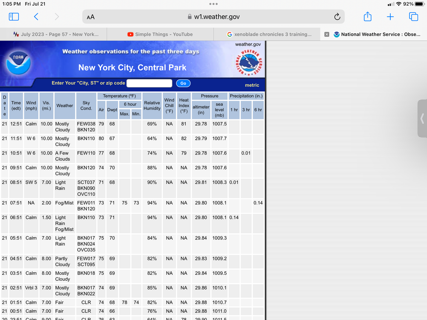Open the weather.gov link in the banner
This screenshot has width=427, height=320.
coord(248,44)
